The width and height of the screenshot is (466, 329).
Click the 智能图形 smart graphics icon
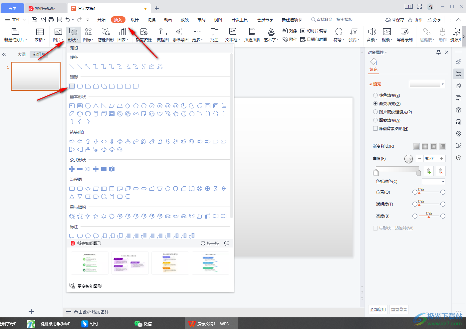tap(106, 35)
